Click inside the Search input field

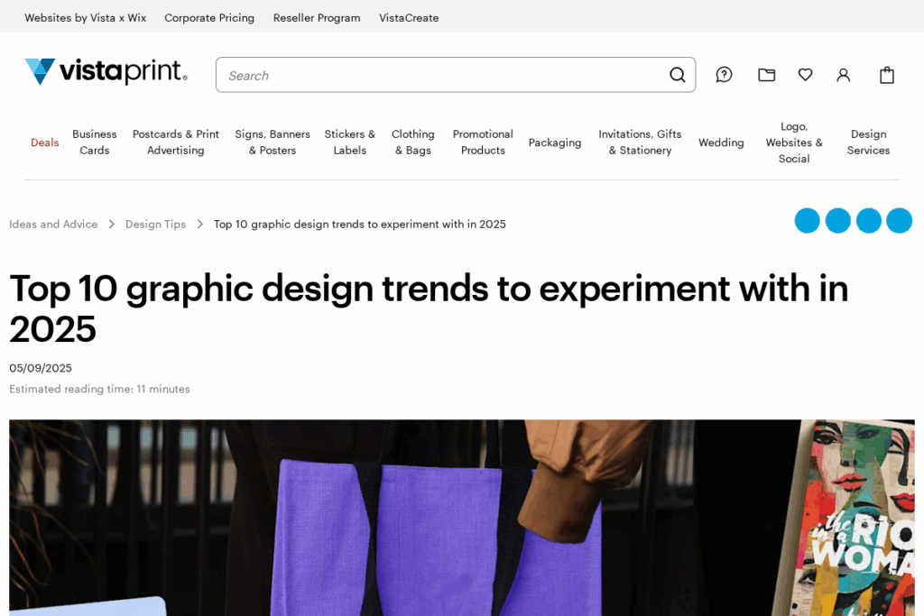pos(406,75)
